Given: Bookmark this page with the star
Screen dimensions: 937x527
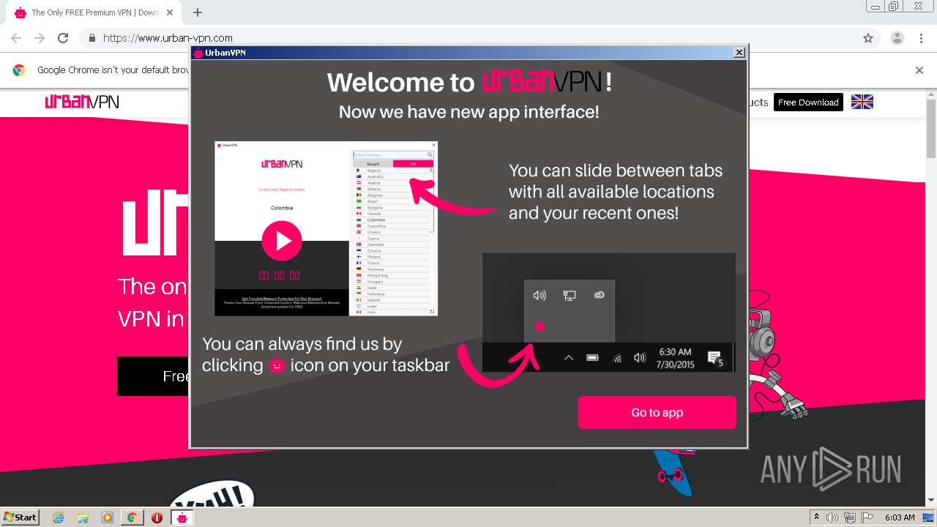Looking at the screenshot, I should 868,38.
